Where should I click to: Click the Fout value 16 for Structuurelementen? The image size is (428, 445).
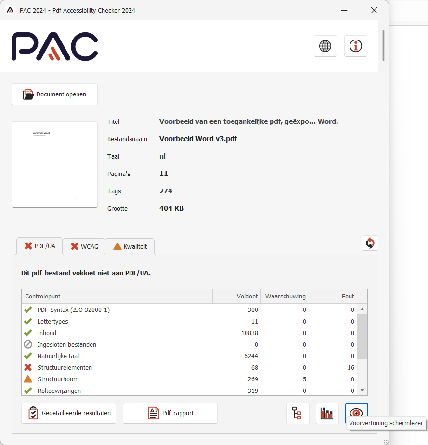tap(351, 367)
